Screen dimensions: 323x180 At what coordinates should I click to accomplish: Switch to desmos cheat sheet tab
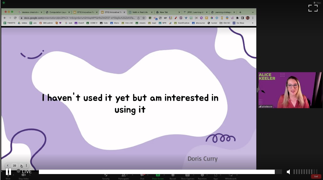[30, 12]
